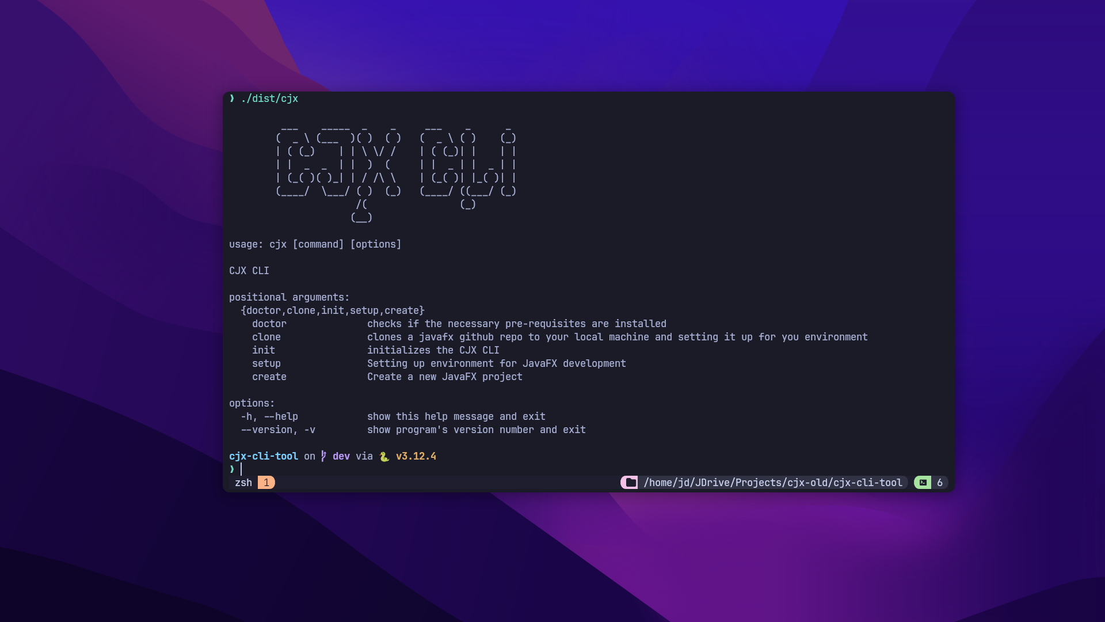This screenshot has width=1105, height=622.
Task: Click the text initializes the CJX CLI
Action: click(x=433, y=350)
